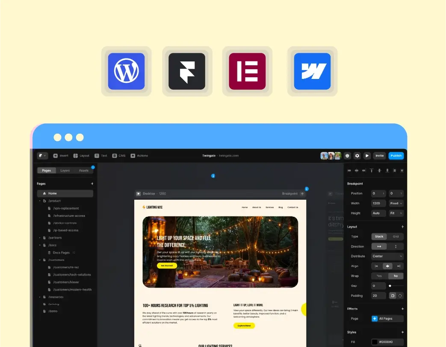This screenshot has height=347, width=446.
Task: Collapse the /product folder arrow
Action: click(x=40, y=201)
